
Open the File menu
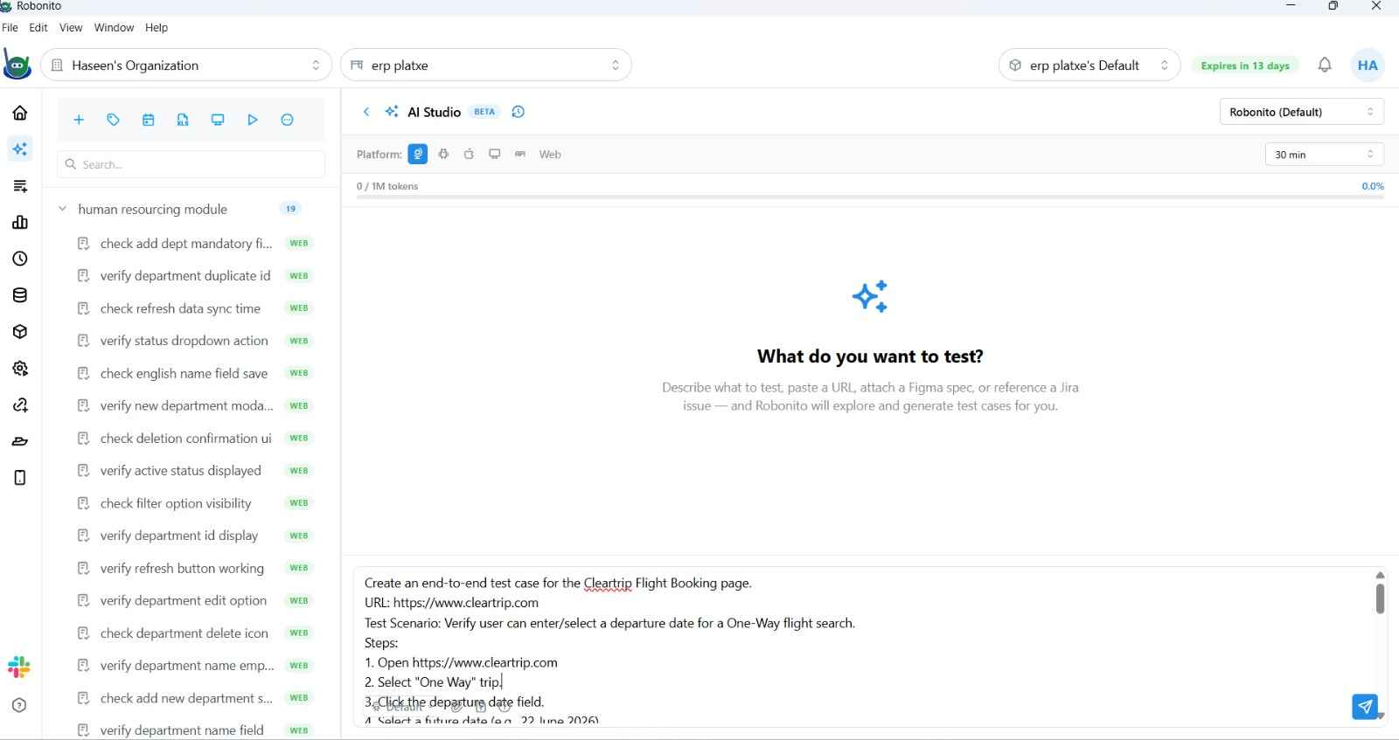10,28
